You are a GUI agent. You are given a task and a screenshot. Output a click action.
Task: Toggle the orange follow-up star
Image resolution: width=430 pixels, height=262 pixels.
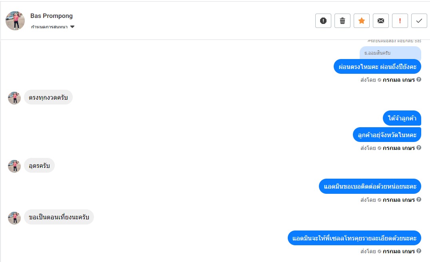pyautogui.click(x=362, y=21)
